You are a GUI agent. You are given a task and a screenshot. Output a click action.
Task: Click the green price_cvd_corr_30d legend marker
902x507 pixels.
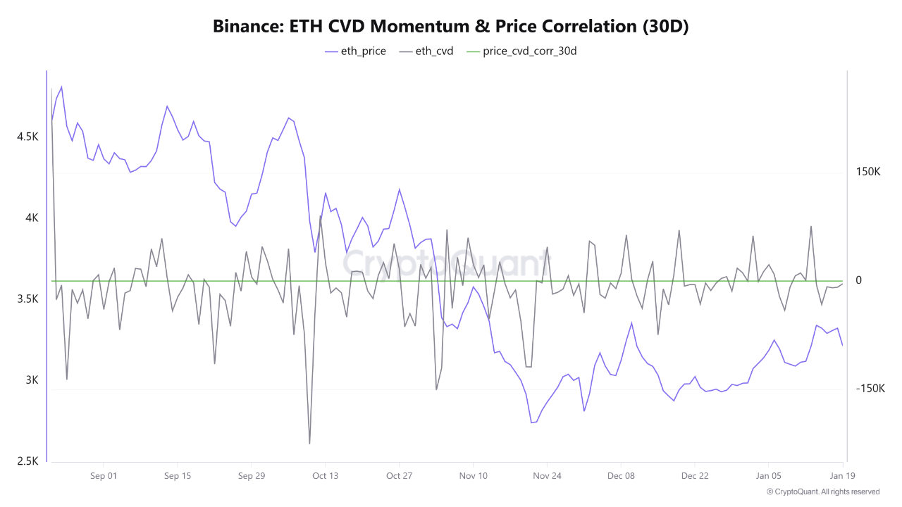pos(474,51)
